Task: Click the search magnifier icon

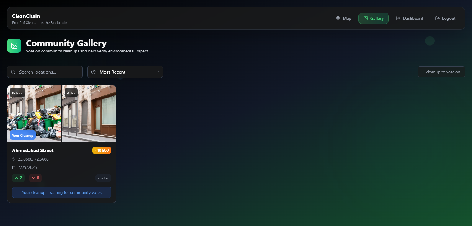Action: (x=13, y=72)
